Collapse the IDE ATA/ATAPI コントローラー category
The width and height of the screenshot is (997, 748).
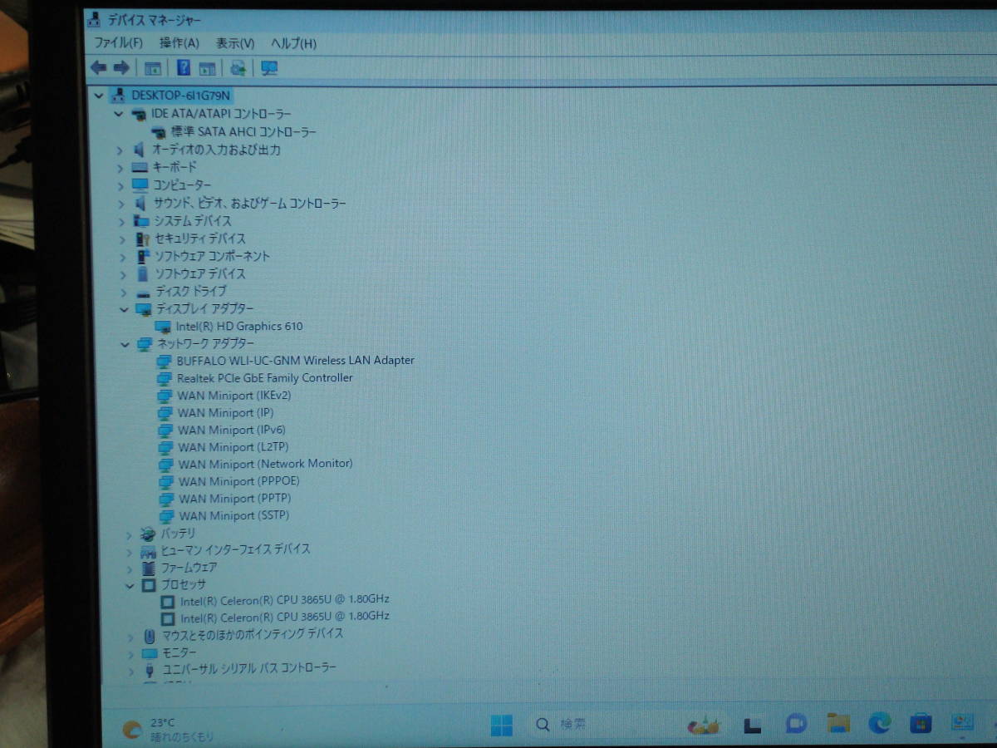click(118, 114)
